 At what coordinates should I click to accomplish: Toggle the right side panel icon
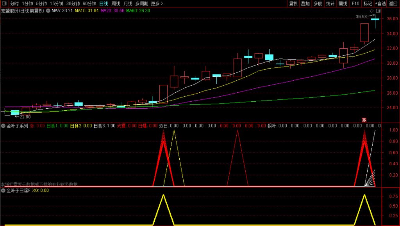(x=377, y=11)
